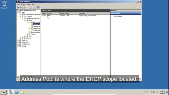169x95 pixels.
Task: Open Server Manager from the taskbar
Action: [11, 92]
